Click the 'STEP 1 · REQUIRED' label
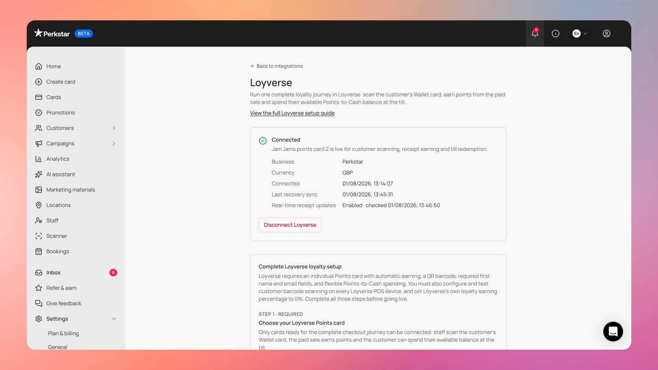 click(x=280, y=314)
